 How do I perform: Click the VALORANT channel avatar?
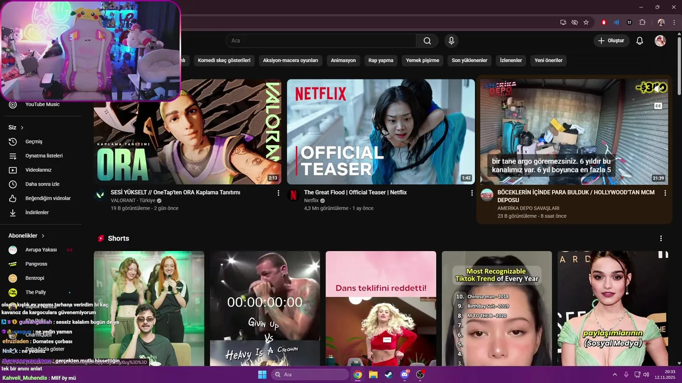click(x=100, y=195)
